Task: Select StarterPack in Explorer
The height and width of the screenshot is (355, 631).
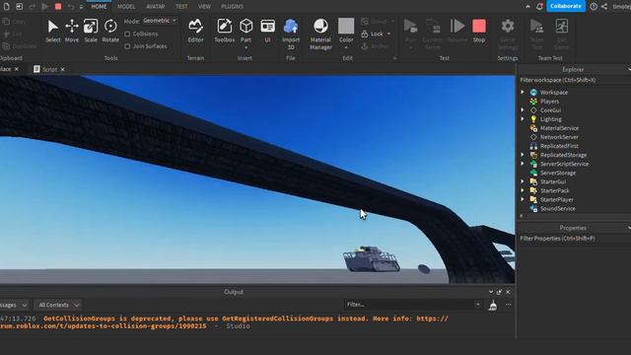Action: 554,190
